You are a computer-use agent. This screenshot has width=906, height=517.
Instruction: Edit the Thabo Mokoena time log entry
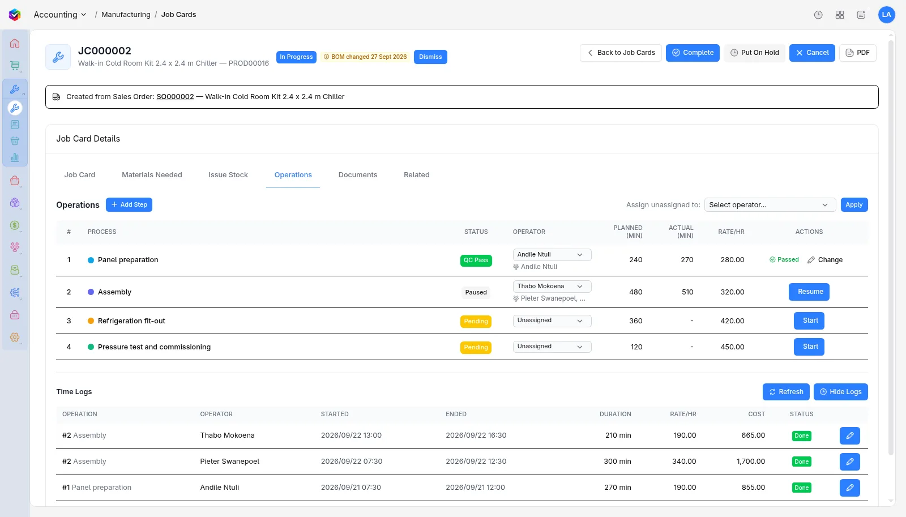pos(850,436)
